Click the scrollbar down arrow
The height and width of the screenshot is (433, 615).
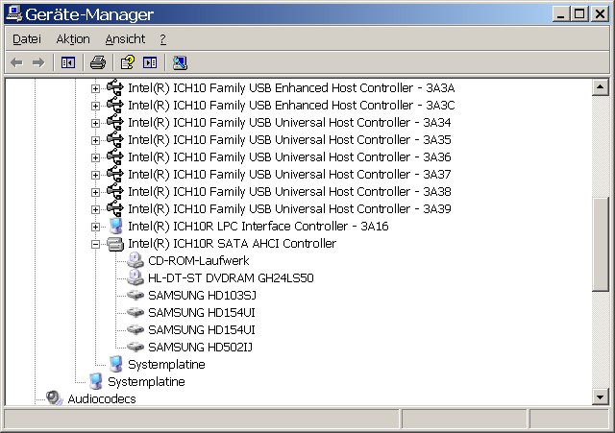click(x=600, y=397)
